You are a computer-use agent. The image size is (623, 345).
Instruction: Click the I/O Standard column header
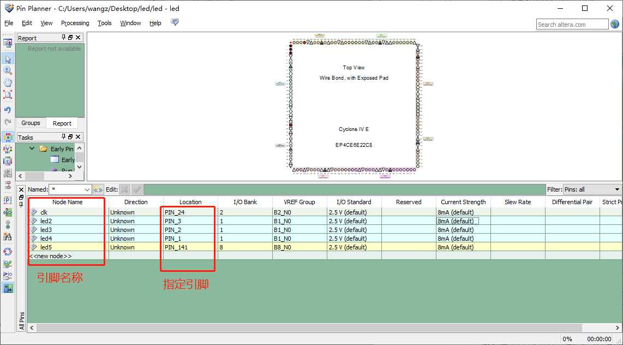coord(354,202)
